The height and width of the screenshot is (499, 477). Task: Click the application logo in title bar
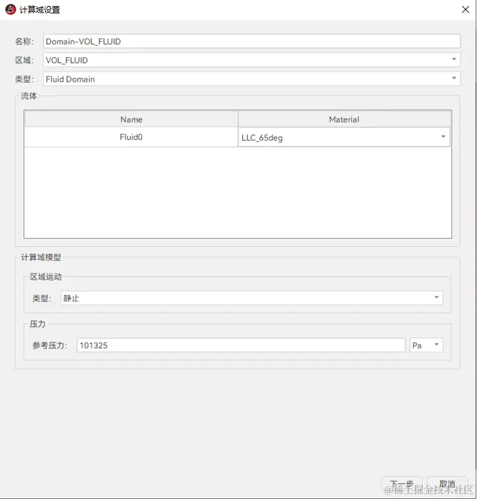pyautogui.click(x=11, y=9)
